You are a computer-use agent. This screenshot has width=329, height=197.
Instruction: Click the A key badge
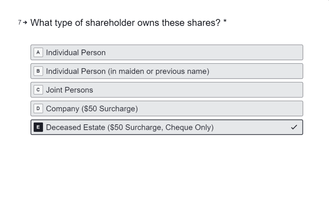(x=38, y=52)
